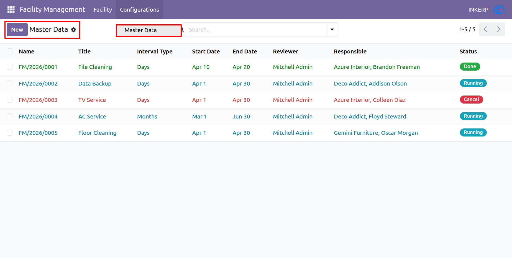The image size is (512, 258).
Task: Check the FM/2026/0004 row checkbox
Action: [x=10, y=117]
